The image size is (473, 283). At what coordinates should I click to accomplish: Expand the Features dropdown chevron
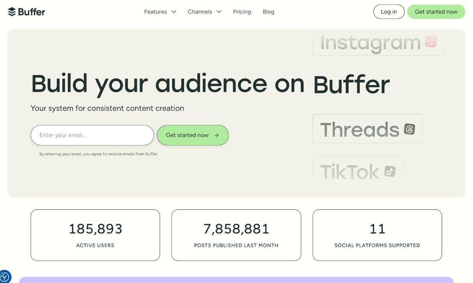pyautogui.click(x=173, y=12)
